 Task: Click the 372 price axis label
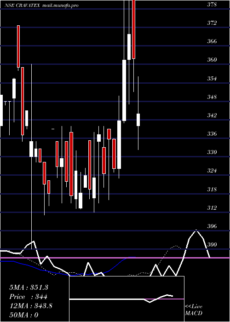pos(212,23)
